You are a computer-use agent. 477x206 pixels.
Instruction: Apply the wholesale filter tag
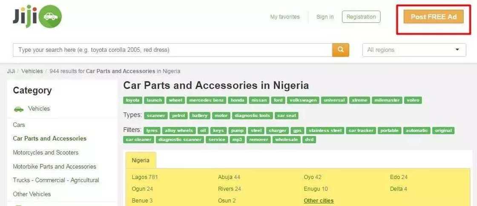pos(287,140)
